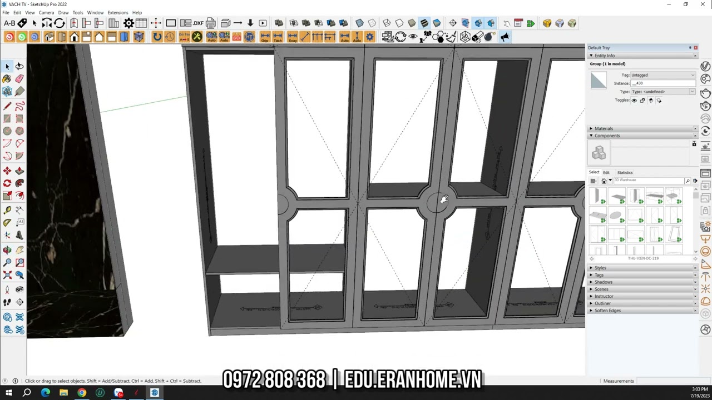Click the Measurements input box
Screen dimensions: 712x400
tap(673, 381)
